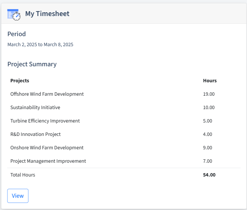Click the 19.00 hours value
Image resolution: width=247 pixels, height=210 pixels.
pyautogui.click(x=209, y=94)
